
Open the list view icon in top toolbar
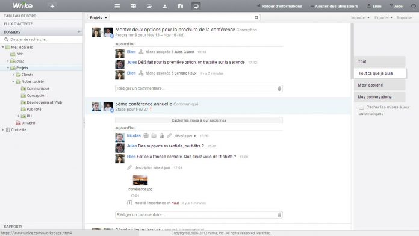(117, 6)
